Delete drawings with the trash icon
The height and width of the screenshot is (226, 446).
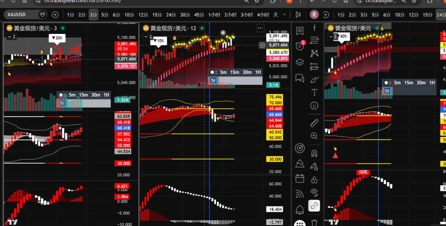tap(314, 223)
